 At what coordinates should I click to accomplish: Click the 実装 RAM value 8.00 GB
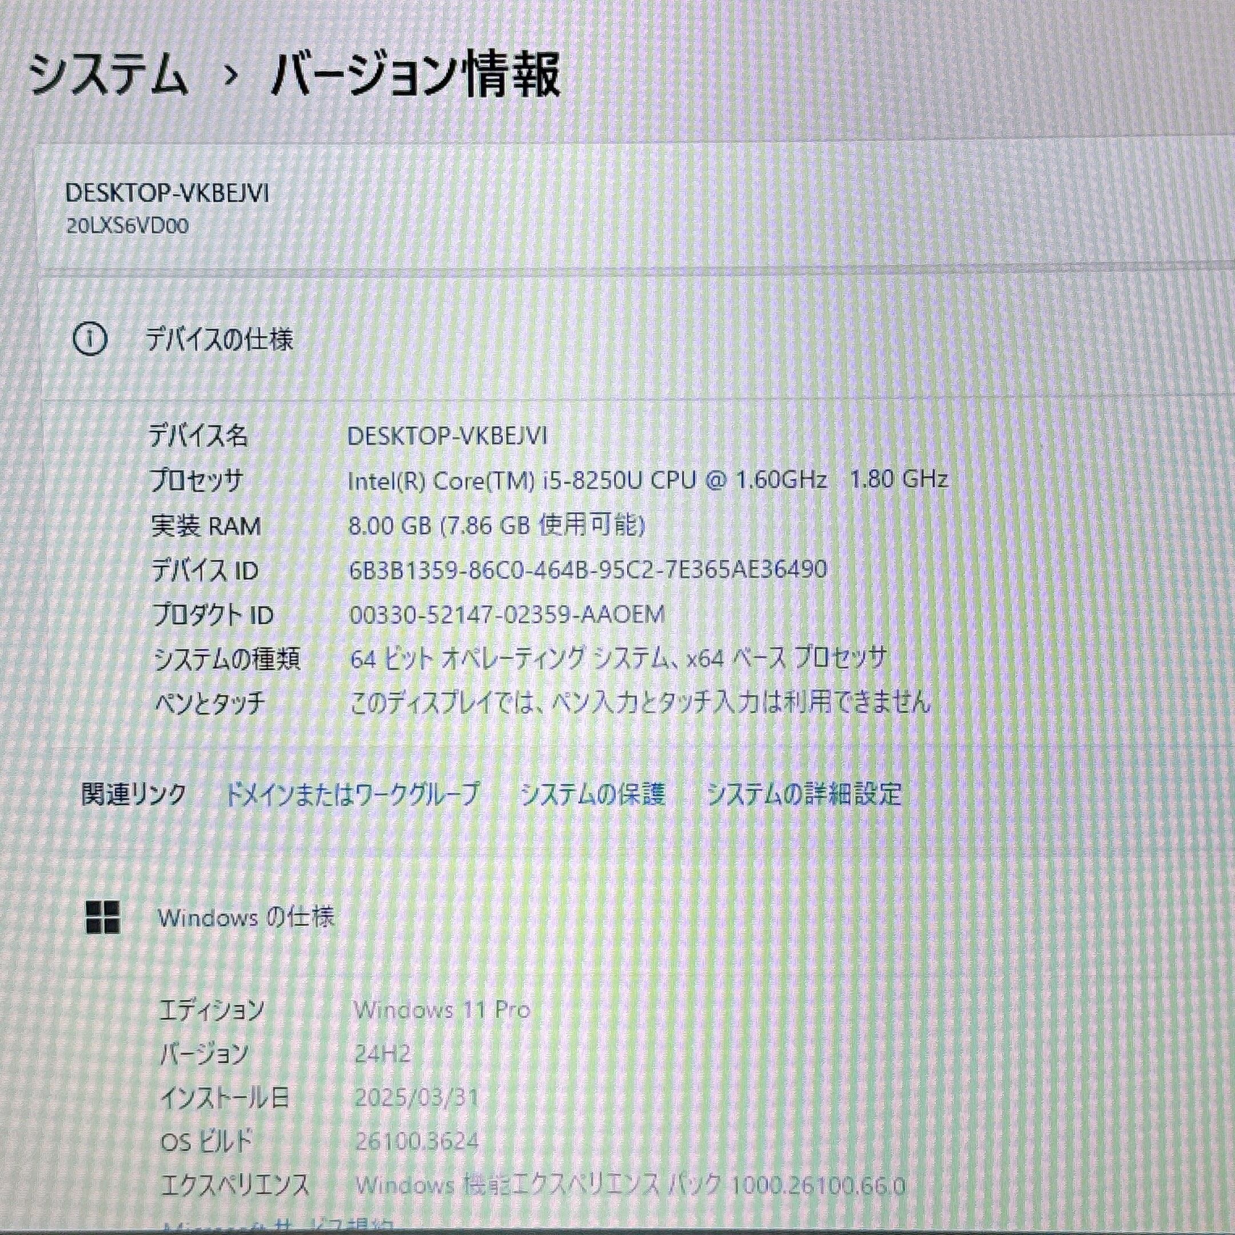[496, 525]
